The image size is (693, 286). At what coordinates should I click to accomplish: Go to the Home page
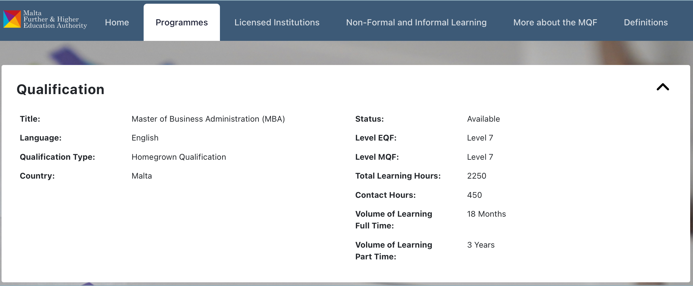pyautogui.click(x=117, y=23)
